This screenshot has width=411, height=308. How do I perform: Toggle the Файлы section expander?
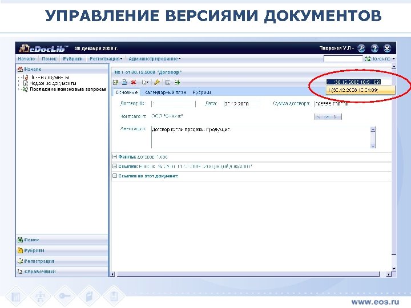click(115, 157)
